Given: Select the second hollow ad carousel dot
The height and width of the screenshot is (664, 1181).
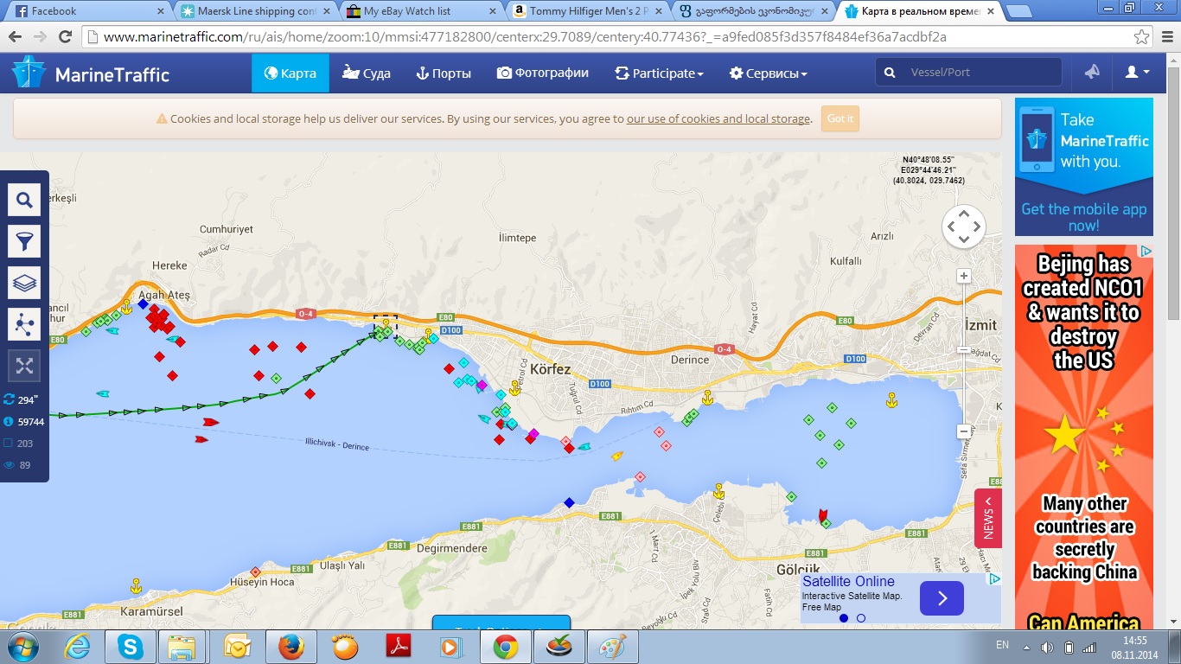Looking at the screenshot, I should tap(861, 618).
